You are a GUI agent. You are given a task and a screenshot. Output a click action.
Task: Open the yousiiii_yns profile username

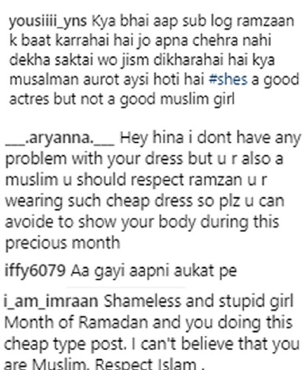pos(48,22)
